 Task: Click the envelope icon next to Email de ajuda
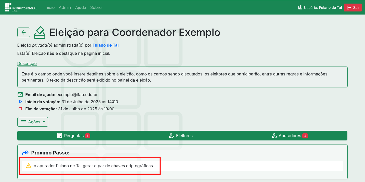point(20,95)
